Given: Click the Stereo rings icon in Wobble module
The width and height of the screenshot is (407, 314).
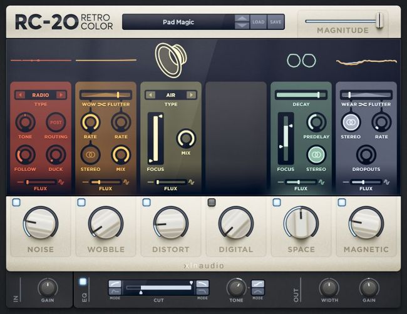Looking at the screenshot, I should (x=90, y=154).
